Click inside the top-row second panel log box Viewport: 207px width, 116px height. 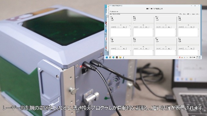pyautogui.click(x=143, y=32)
